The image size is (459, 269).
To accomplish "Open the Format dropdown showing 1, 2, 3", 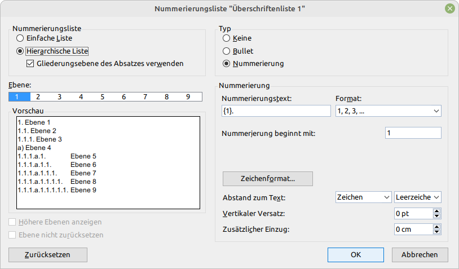I will (x=388, y=111).
